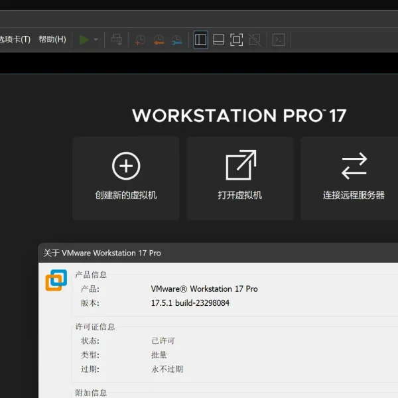Screen dimensions: 398x398
Task: Click the VMware logo in About dialog
Action: click(56, 280)
